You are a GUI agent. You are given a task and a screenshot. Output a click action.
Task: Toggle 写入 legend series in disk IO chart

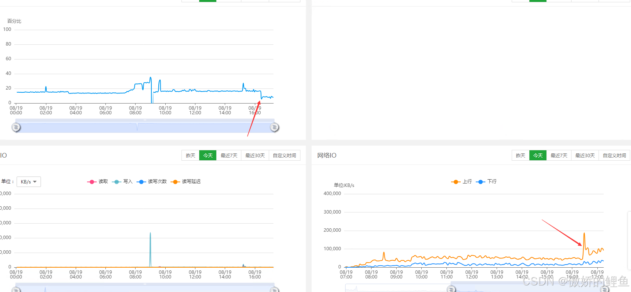click(122, 182)
